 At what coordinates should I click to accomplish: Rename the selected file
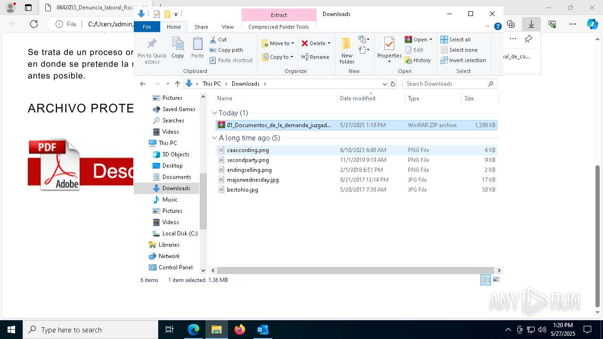pyautogui.click(x=315, y=57)
